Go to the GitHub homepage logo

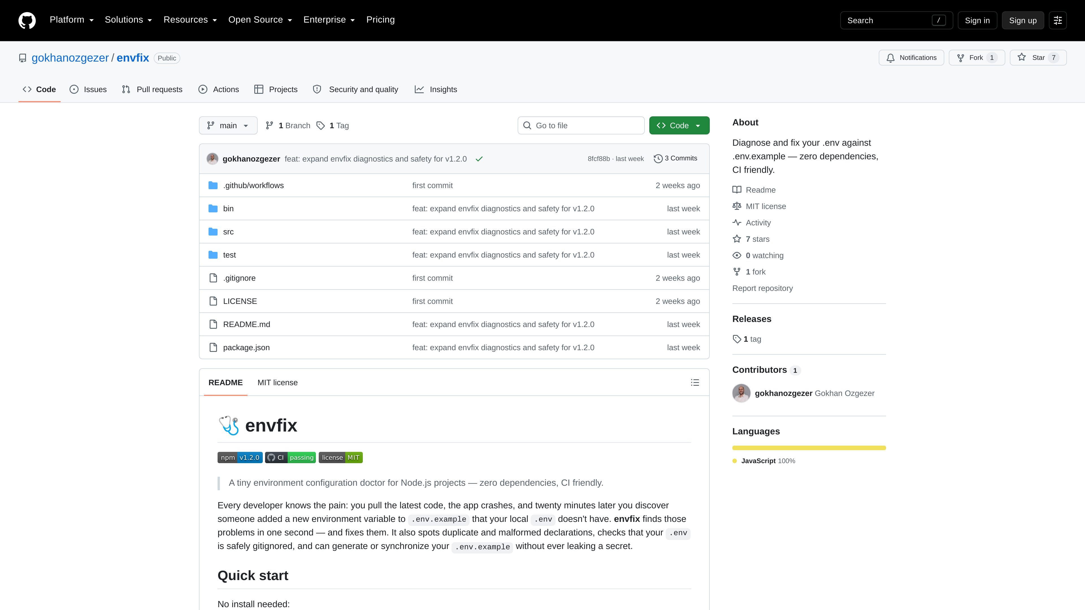[27, 20]
